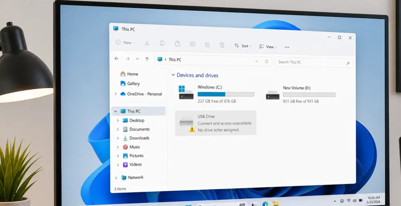Open the View dropdown

[268, 46]
